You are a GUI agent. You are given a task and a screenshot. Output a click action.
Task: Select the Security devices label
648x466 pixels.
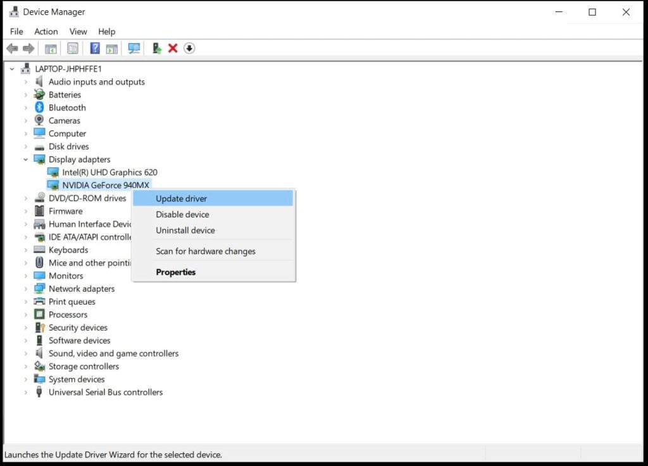point(78,327)
